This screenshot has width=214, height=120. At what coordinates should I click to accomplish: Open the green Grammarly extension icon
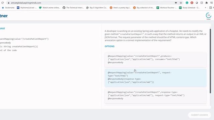coord(187,3)
